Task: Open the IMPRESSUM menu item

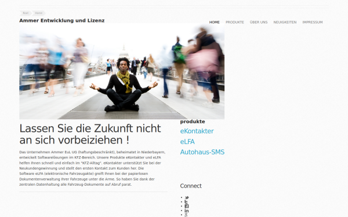Action: 313,22
